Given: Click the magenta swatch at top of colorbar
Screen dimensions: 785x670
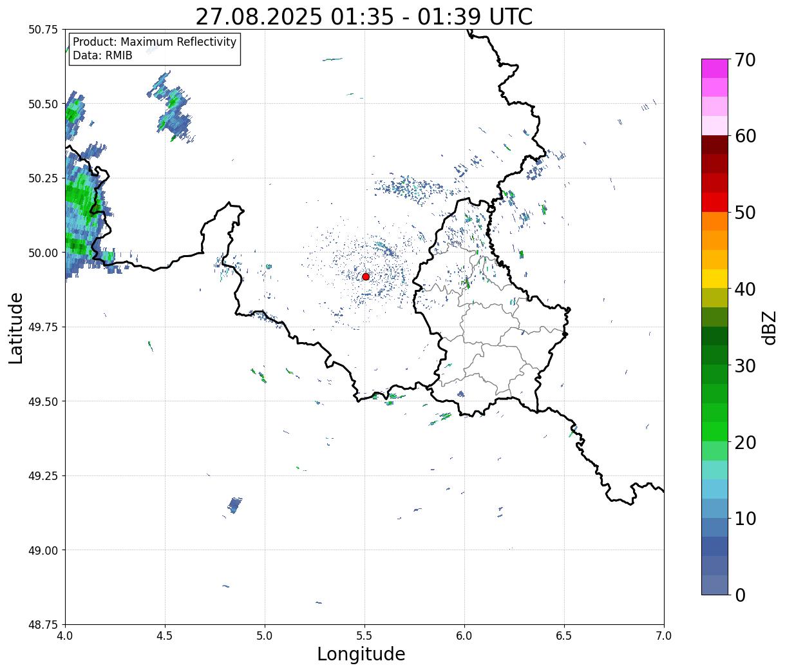Looking at the screenshot, I should [x=715, y=68].
